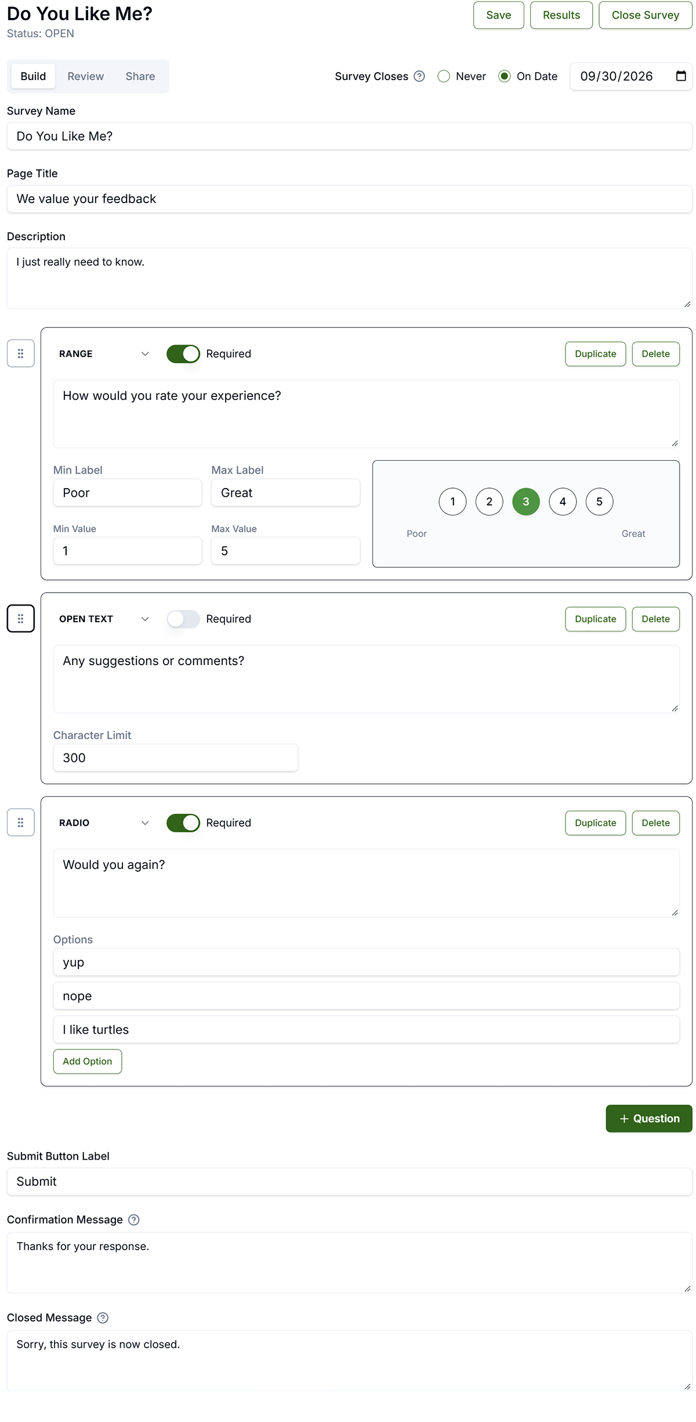Toggle Required on the Radio question
This screenshot has height=1422, width=696.
[183, 822]
